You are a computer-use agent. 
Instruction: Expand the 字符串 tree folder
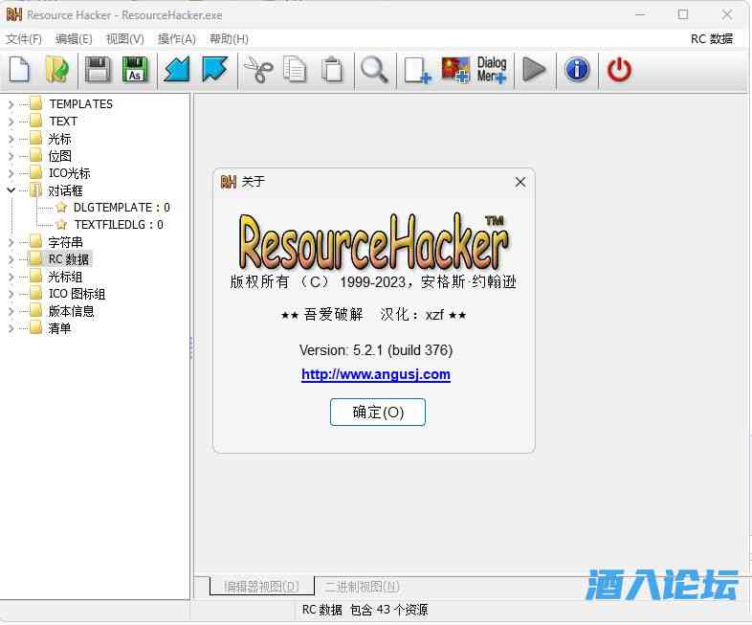(11, 242)
